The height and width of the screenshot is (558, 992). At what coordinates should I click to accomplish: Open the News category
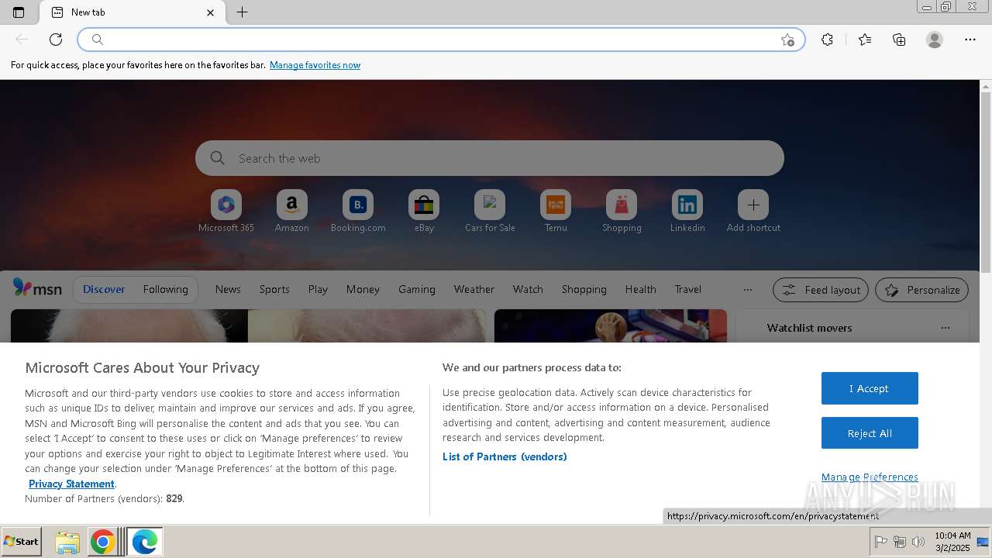pos(228,289)
